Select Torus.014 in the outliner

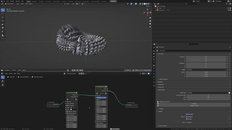coord(161,10)
